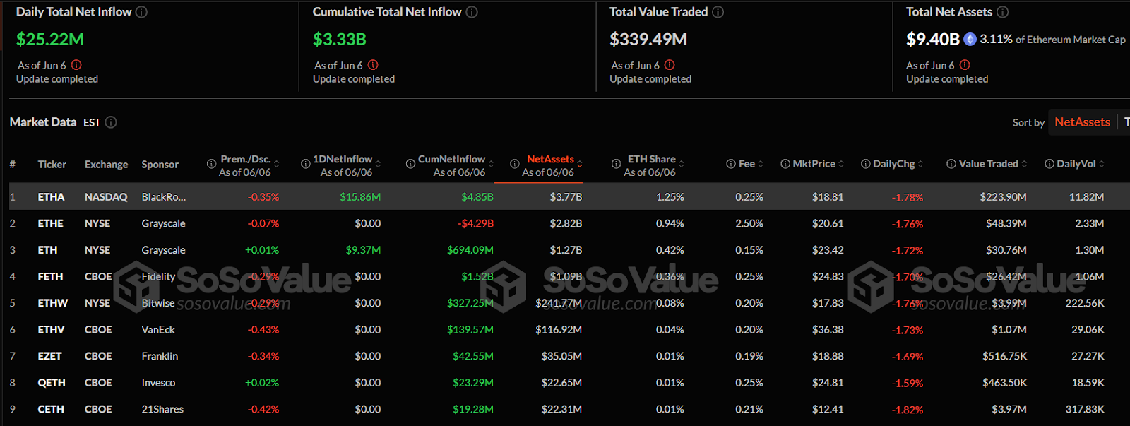Sort by DailyChg using its sort arrows

point(921,164)
